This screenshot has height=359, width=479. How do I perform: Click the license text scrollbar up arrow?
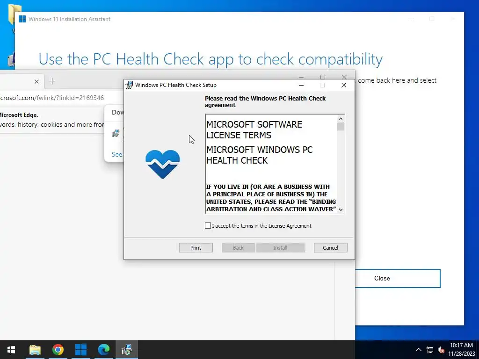coord(341,119)
